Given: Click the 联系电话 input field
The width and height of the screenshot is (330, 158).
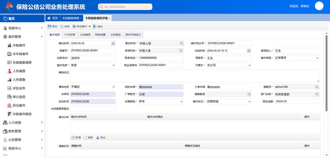Looking at the screenshot, I should [x=161, y=58].
